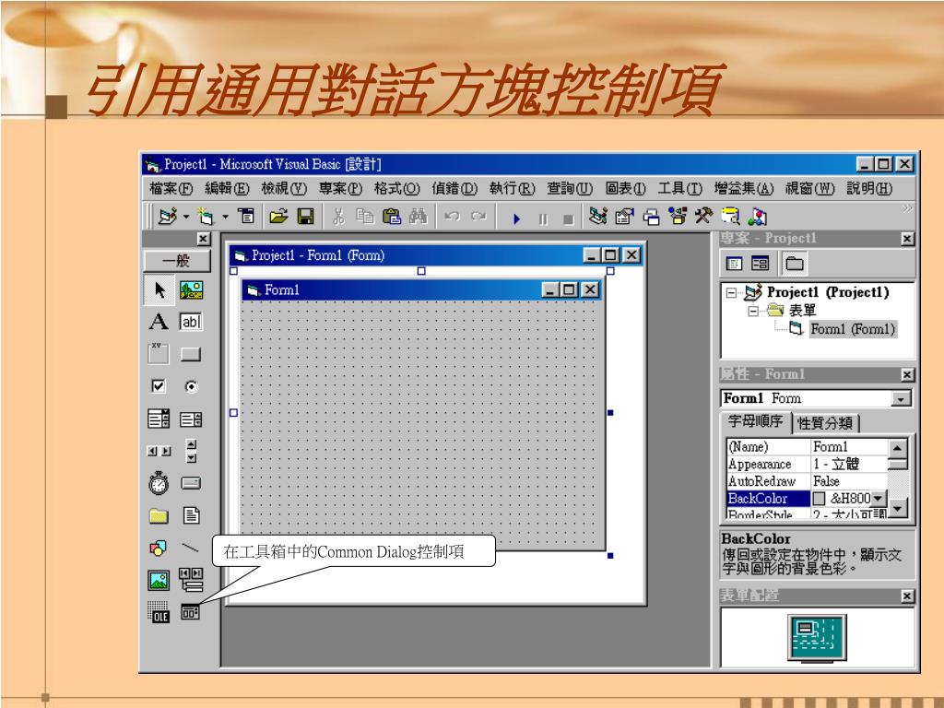The width and height of the screenshot is (944, 708).
Task: Start the program with Run button
Action: coord(516,218)
